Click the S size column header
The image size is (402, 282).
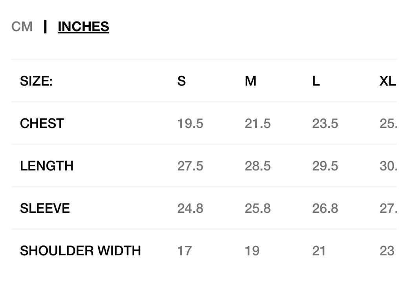(181, 81)
